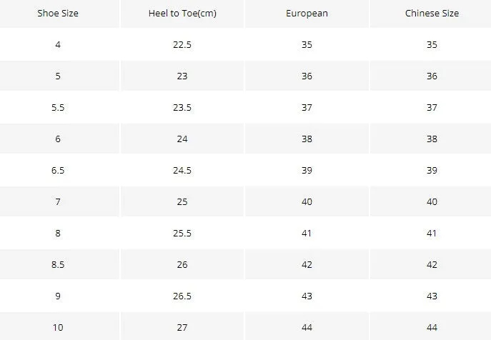Image resolution: width=491 pixels, height=340 pixels.
Task: Click shoe size 5.5 cell
Action: point(58,107)
